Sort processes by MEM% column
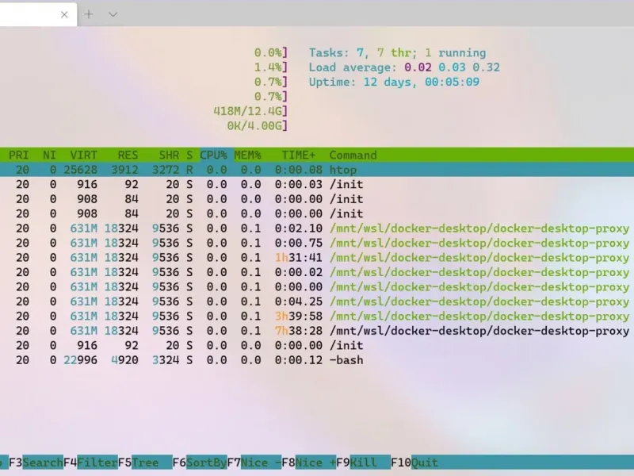The width and height of the screenshot is (634, 476). 247,155
